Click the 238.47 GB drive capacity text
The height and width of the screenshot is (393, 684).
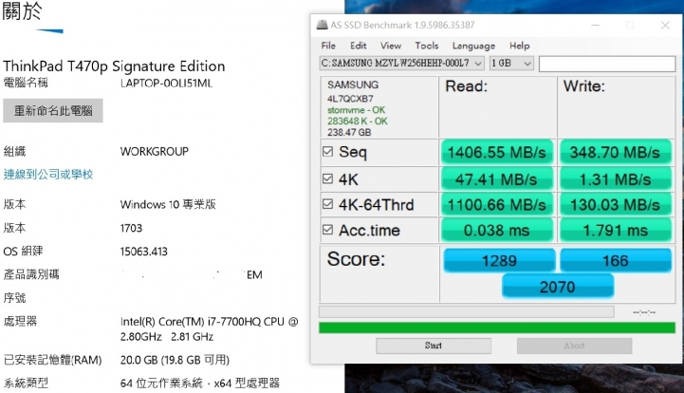point(349,132)
